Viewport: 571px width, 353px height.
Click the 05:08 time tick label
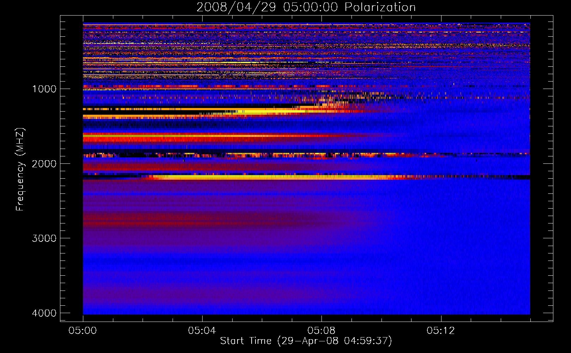point(321,331)
